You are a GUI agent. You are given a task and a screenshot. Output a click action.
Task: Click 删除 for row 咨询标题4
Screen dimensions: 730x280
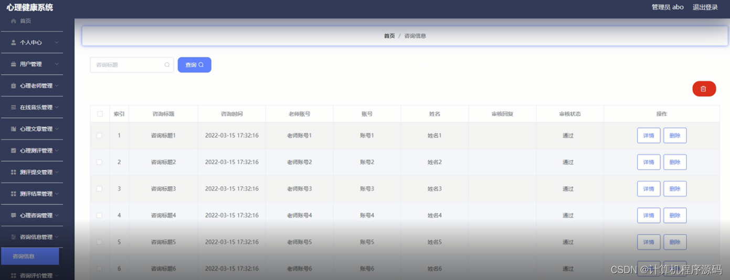click(675, 215)
